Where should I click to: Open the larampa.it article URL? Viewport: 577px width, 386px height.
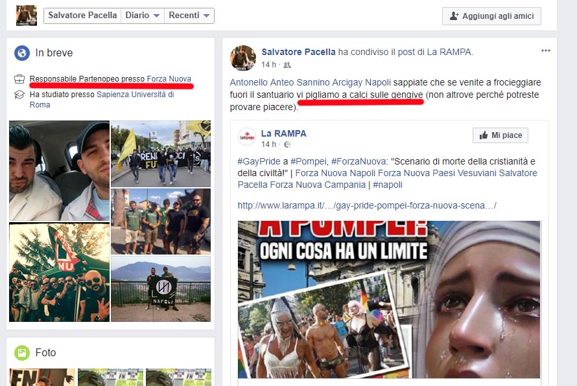click(367, 205)
